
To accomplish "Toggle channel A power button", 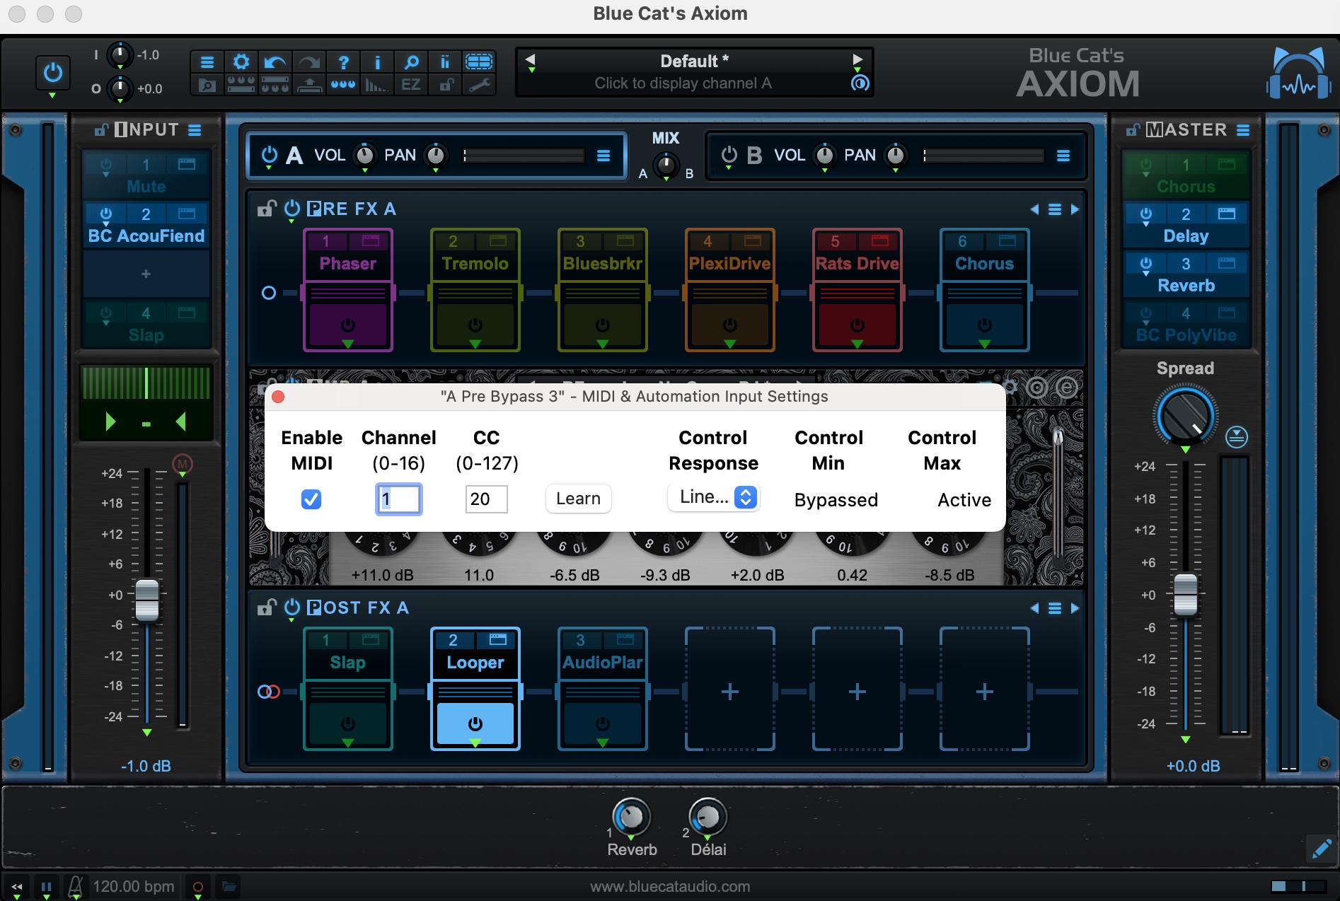I will click(269, 155).
